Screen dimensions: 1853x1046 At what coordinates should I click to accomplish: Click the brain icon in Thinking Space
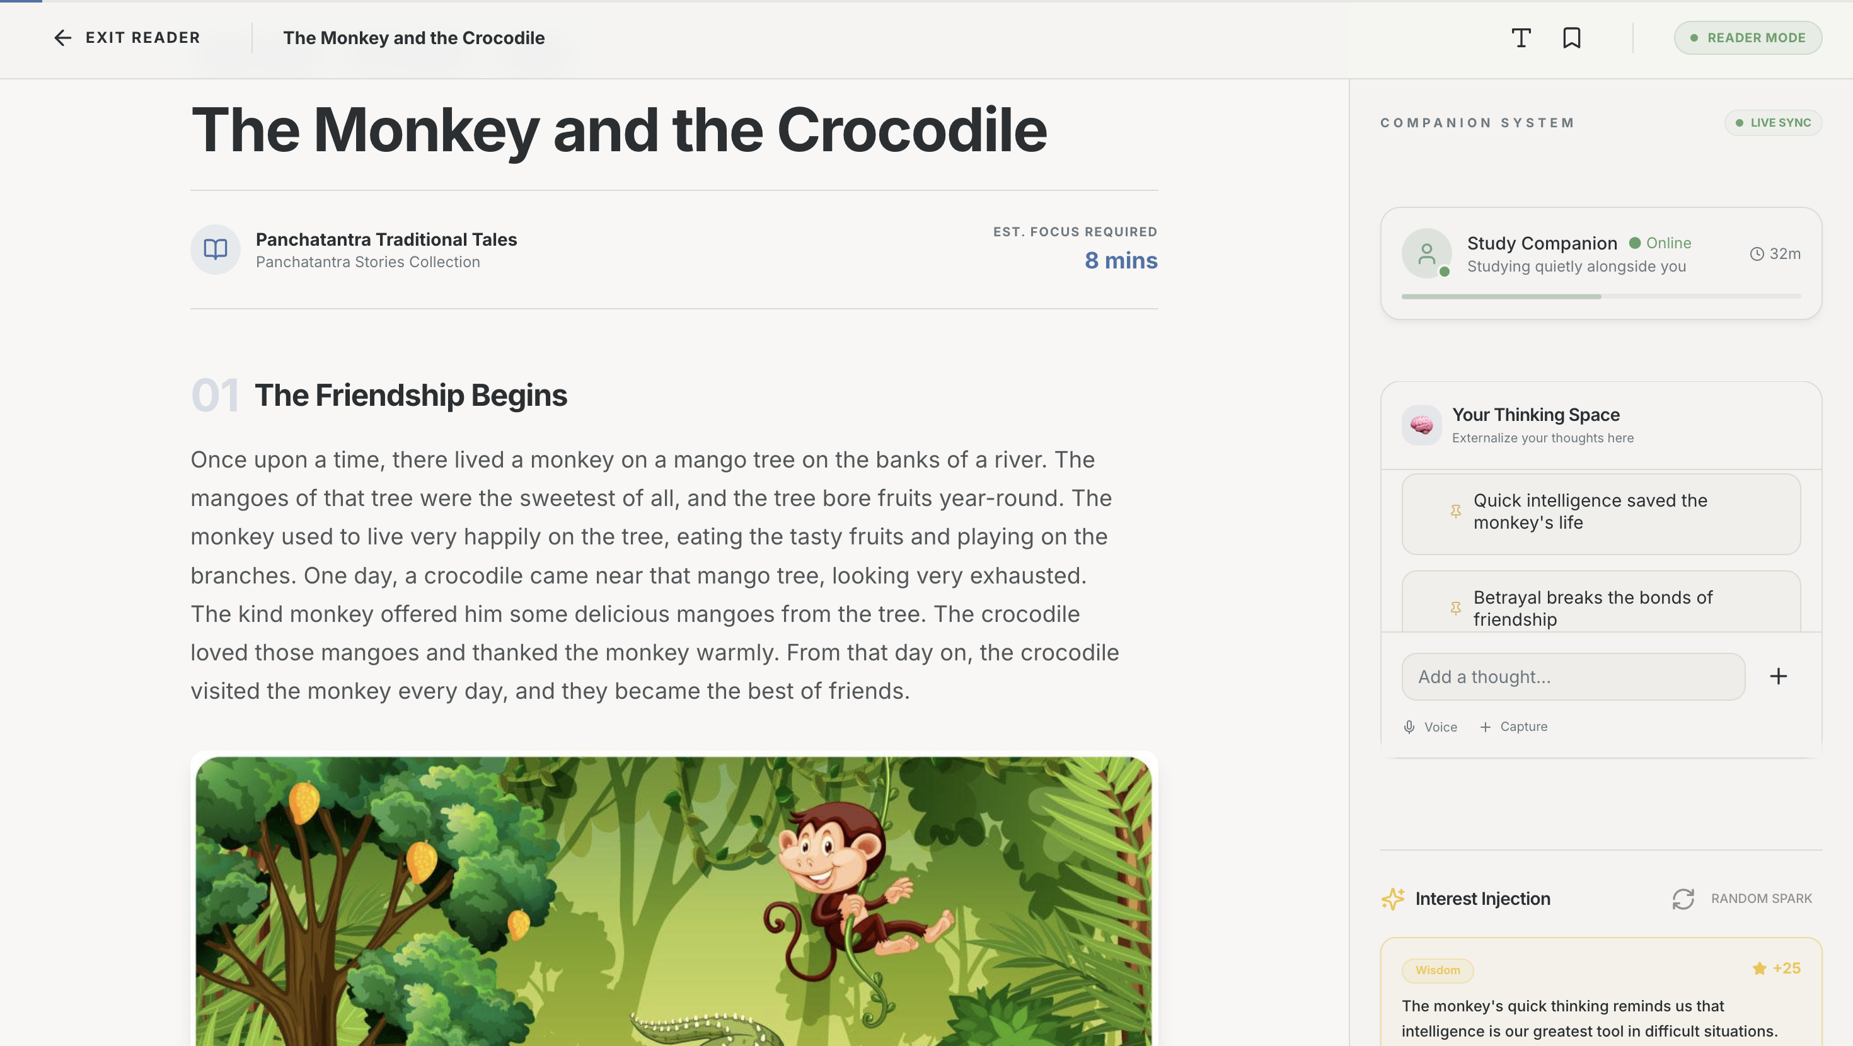[1421, 425]
